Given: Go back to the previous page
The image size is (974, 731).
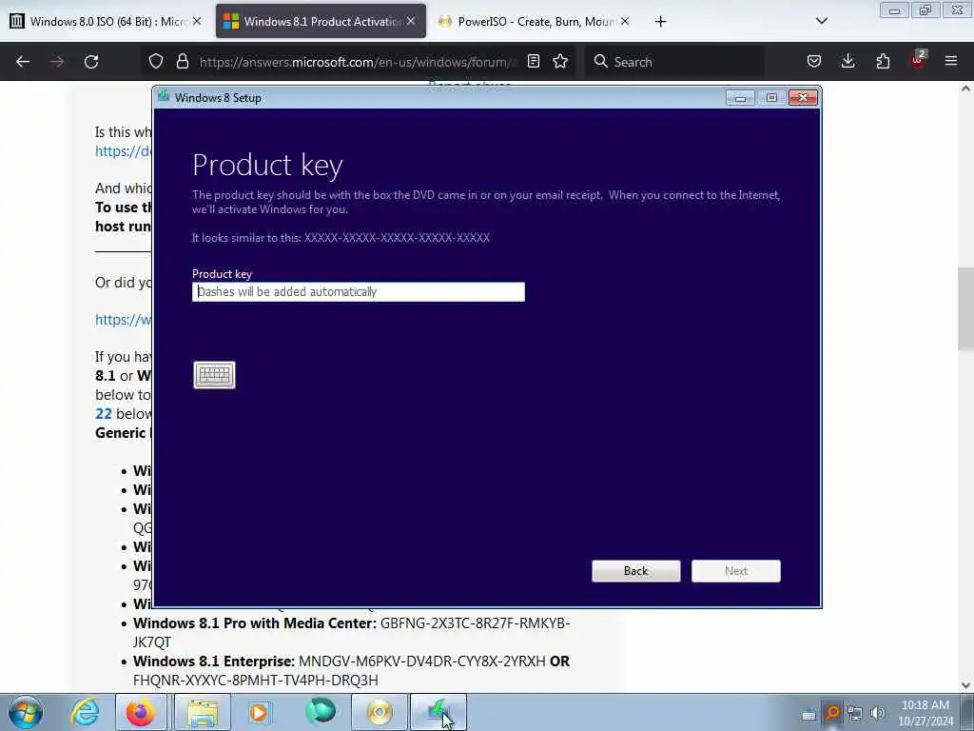Looking at the screenshot, I should (x=23, y=62).
